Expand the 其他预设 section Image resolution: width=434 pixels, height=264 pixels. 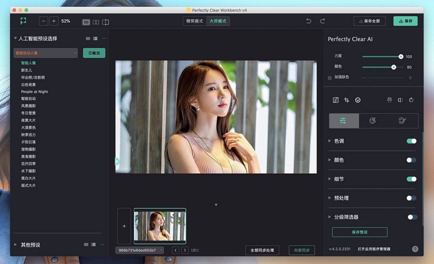point(16,245)
